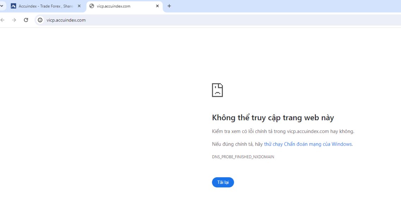
Task: Click the Accuindex tab favicon logo
Action: pyautogui.click(x=13, y=6)
